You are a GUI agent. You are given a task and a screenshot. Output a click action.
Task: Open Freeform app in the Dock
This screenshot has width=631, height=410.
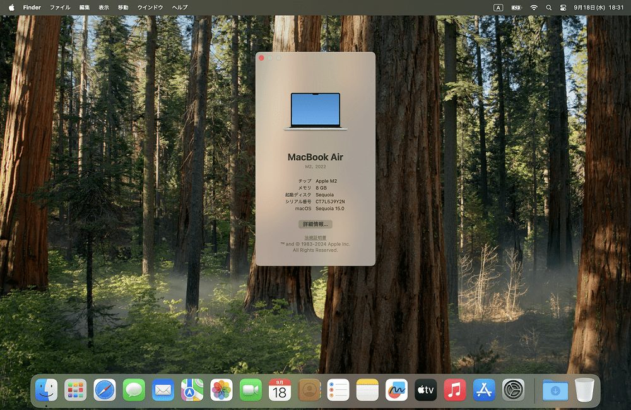[396, 390]
